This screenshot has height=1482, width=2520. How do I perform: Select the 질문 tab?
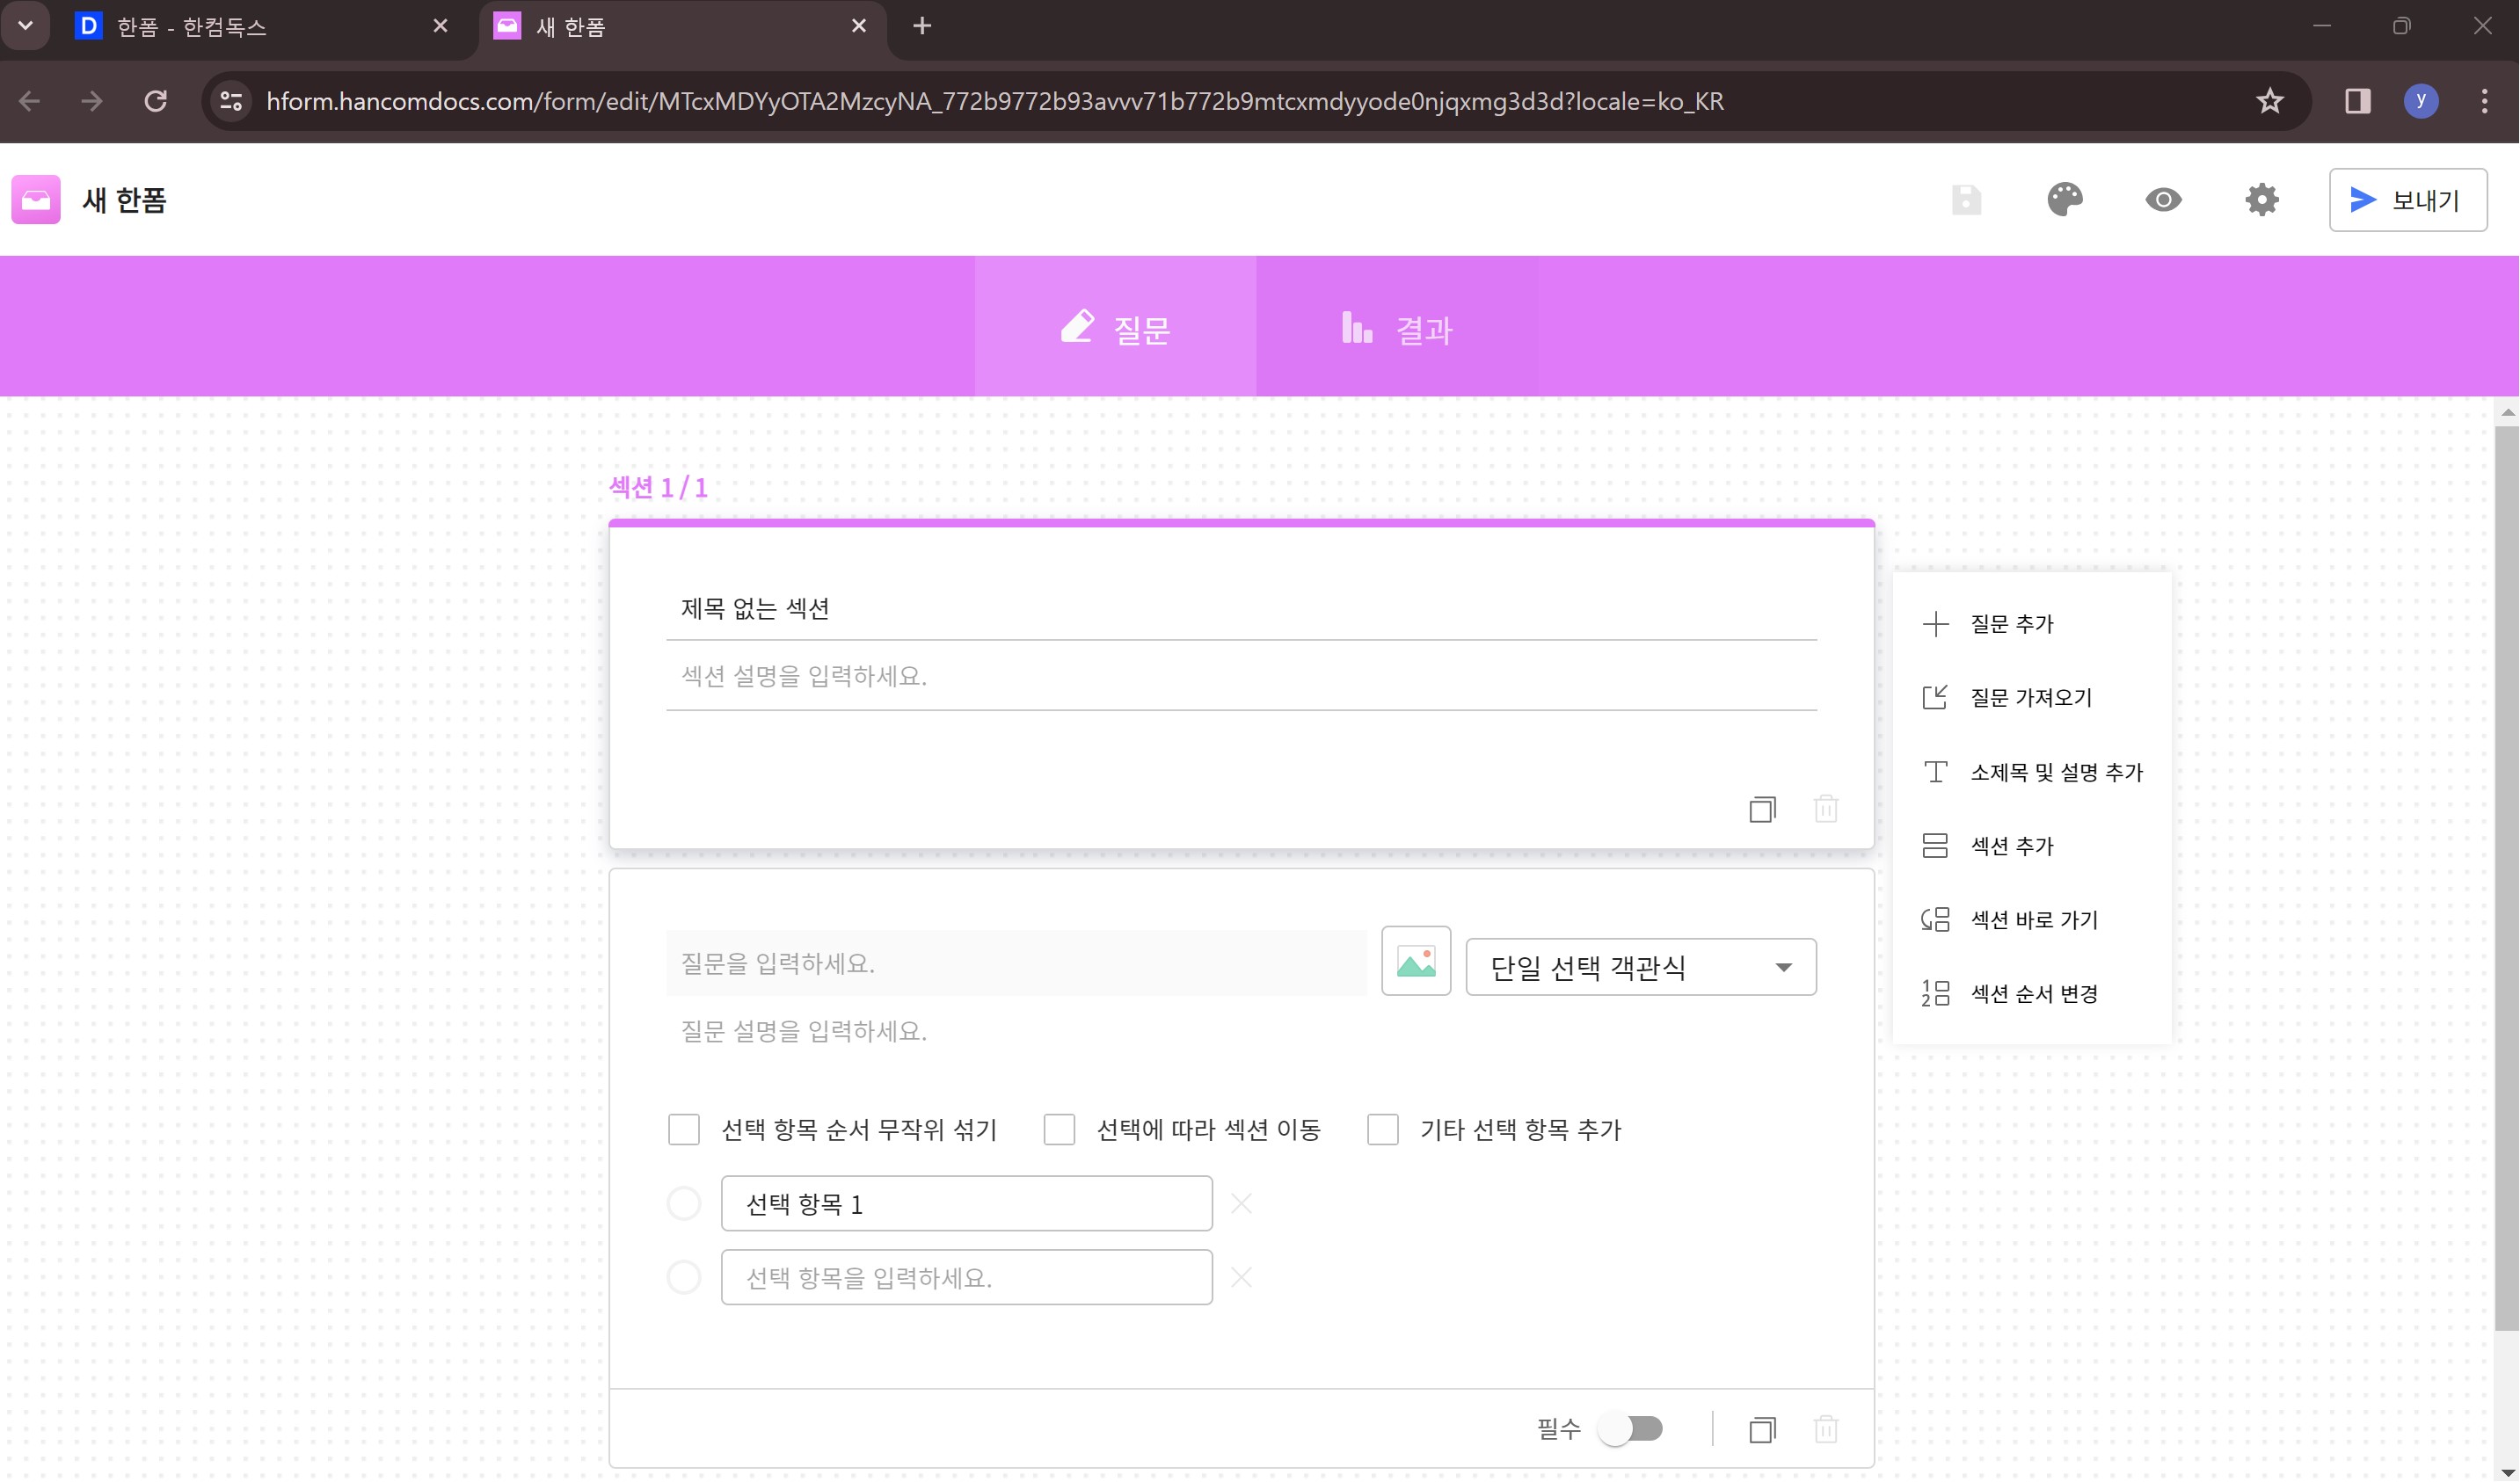[1115, 328]
